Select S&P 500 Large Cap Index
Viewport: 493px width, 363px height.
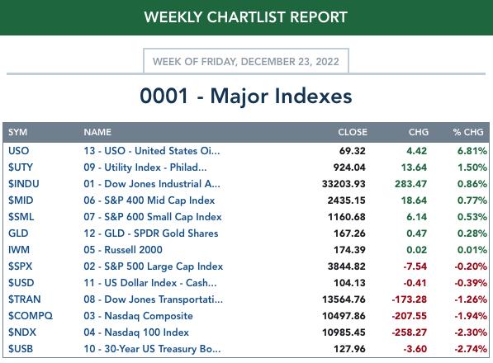[x=153, y=266]
